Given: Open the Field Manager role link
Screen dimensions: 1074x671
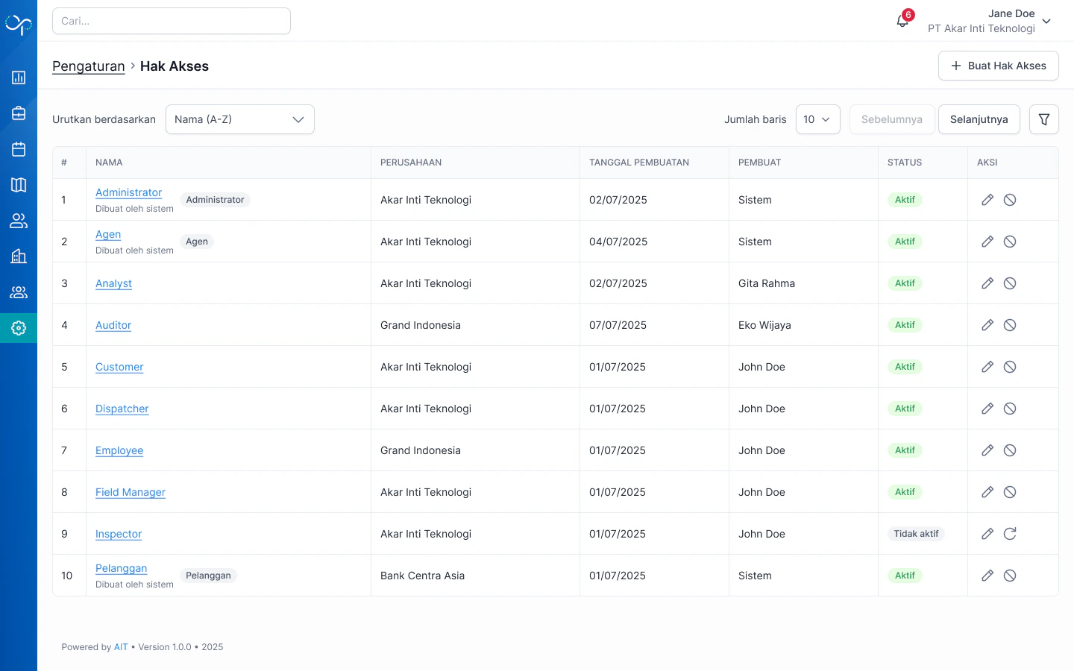Looking at the screenshot, I should pyautogui.click(x=131, y=492).
